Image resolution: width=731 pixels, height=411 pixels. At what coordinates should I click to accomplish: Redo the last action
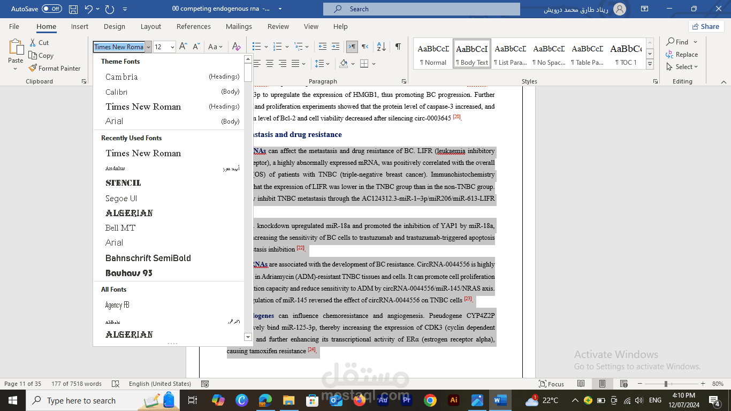pyautogui.click(x=110, y=9)
